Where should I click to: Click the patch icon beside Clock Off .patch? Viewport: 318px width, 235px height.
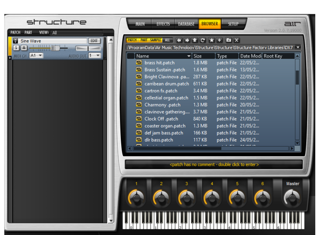click(139, 119)
